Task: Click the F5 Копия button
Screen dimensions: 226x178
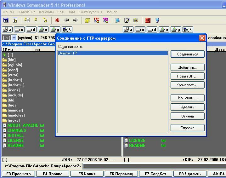Action: pyautogui.click(x=87, y=174)
